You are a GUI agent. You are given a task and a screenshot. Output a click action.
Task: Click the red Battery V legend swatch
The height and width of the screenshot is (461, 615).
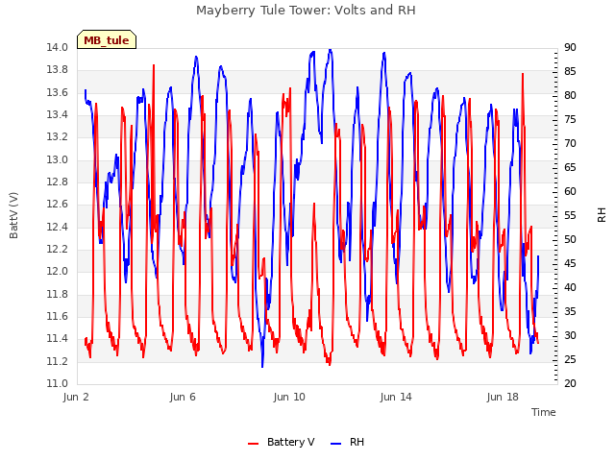tap(254, 444)
